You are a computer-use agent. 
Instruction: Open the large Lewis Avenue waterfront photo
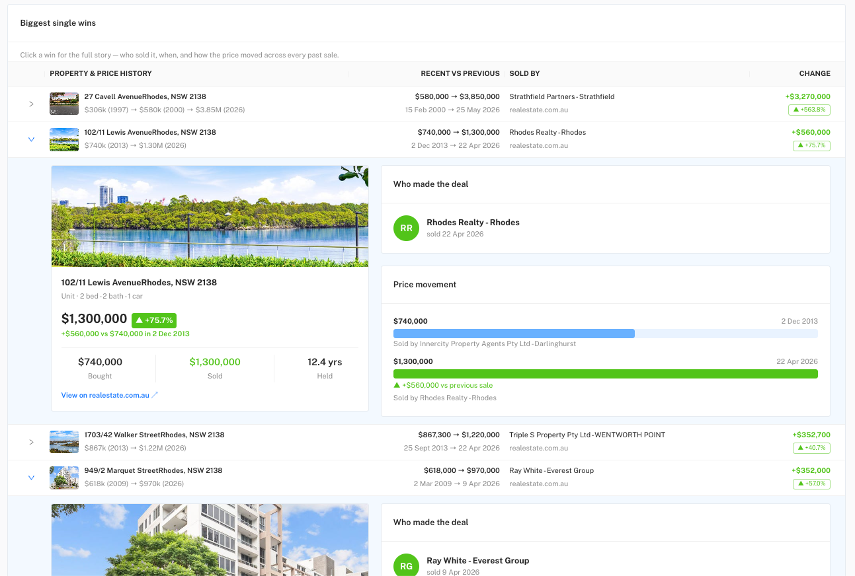[210, 216]
